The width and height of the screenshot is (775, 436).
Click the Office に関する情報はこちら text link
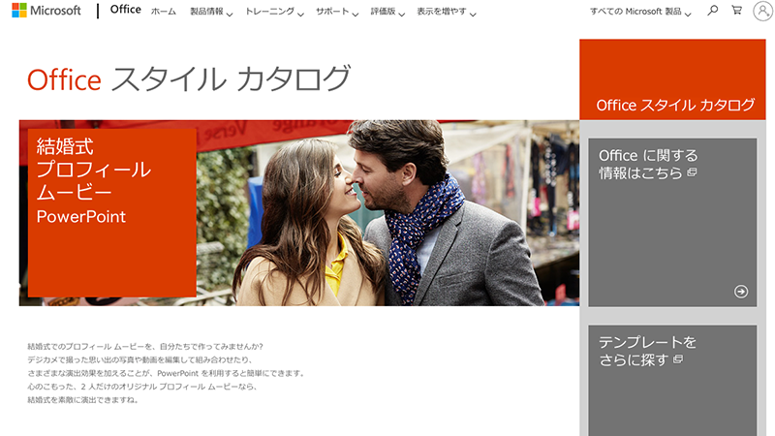[x=647, y=164]
